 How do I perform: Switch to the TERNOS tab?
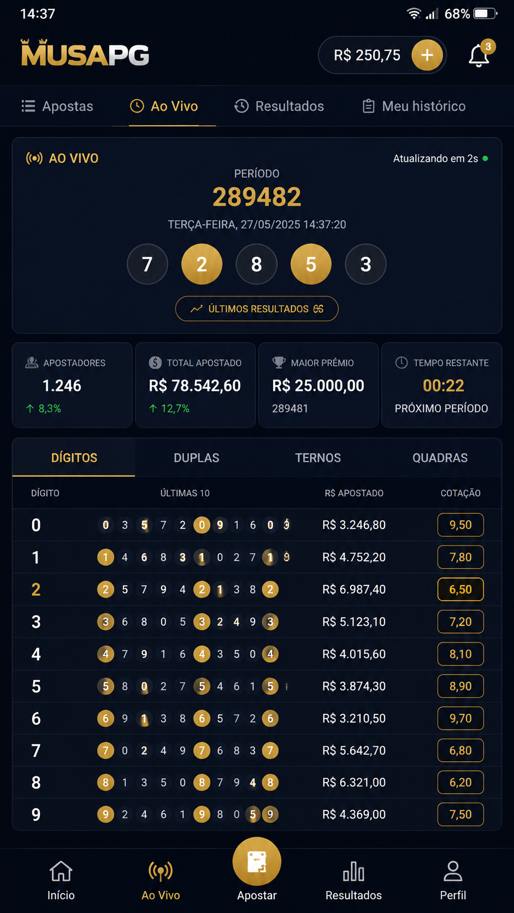click(318, 458)
